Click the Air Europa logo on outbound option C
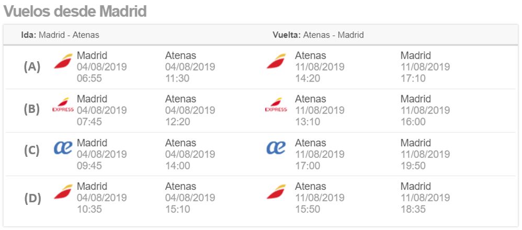Image resolution: width=522 pixels, height=230 pixels. point(63,148)
